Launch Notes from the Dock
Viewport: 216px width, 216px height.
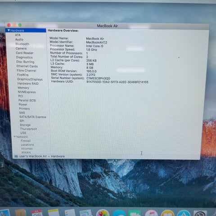(54, 213)
